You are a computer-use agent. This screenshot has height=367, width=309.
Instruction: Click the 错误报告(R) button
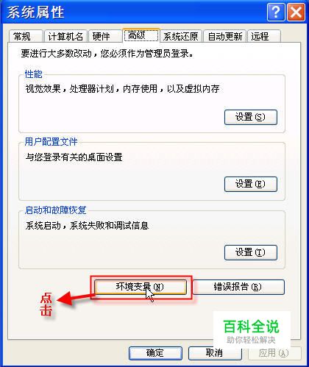coord(238,287)
